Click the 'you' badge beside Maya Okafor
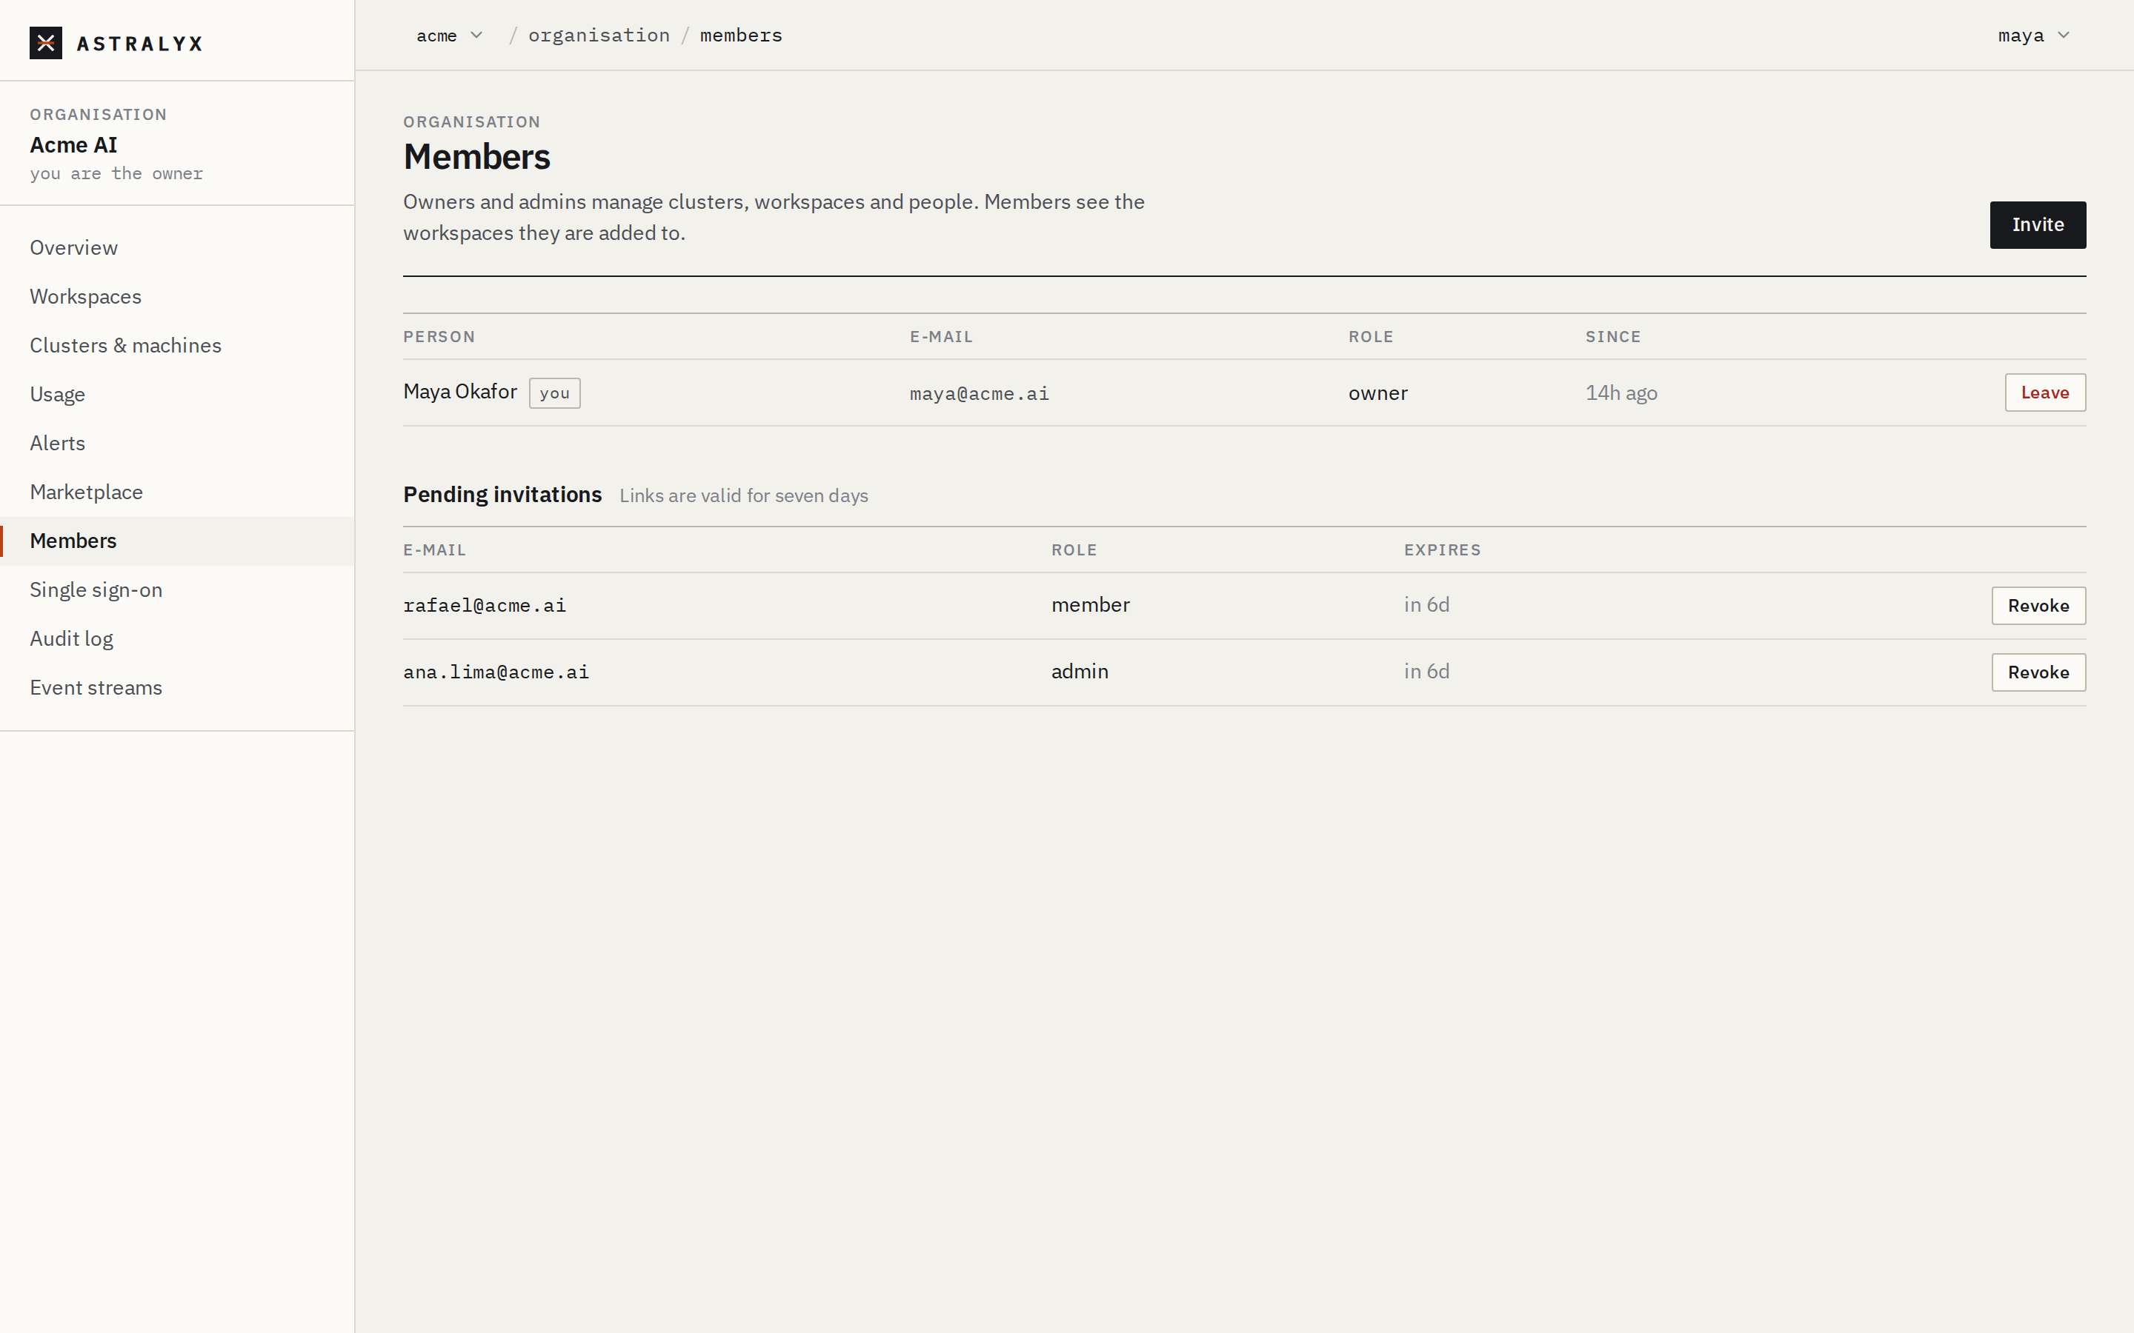2134x1333 pixels. coord(555,393)
